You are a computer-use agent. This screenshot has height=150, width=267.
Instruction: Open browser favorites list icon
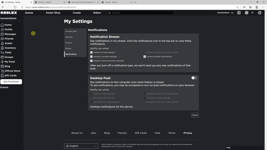coord(244,7)
